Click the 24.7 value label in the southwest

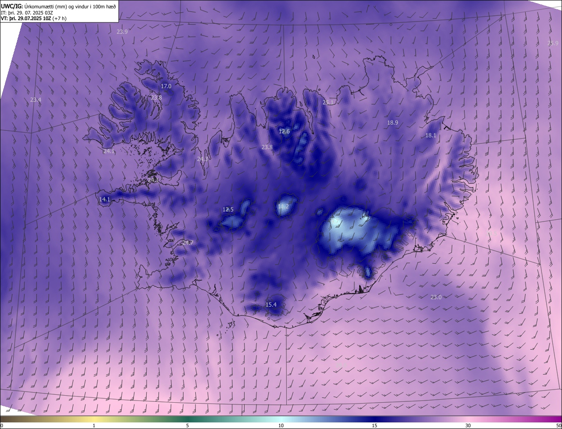click(187, 243)
